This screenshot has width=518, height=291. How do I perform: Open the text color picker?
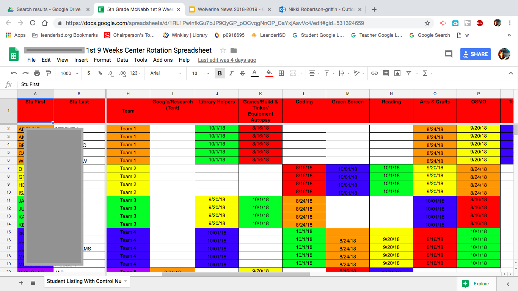pyautogui.click(x=254, y=73)
